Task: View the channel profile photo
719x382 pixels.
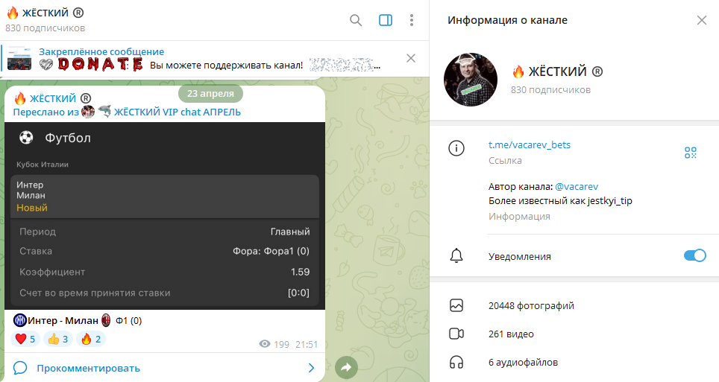Action: coord(471,79)
